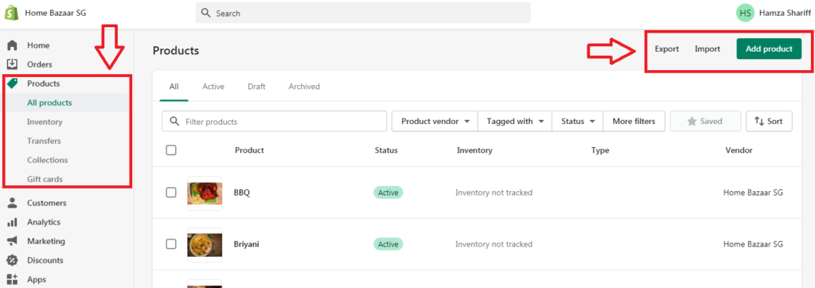Expand the Status filter dropdown
Screen dimensions: 815x288
click(x=578, y=121)
